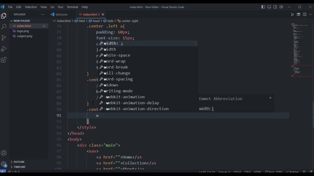Choose 'width: ;' suggestion
Screen dimensions: 314x176
[x=148, y=44]
